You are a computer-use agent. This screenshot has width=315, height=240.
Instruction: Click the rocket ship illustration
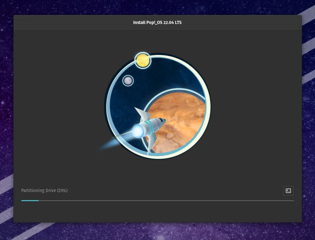click(151, 126)
